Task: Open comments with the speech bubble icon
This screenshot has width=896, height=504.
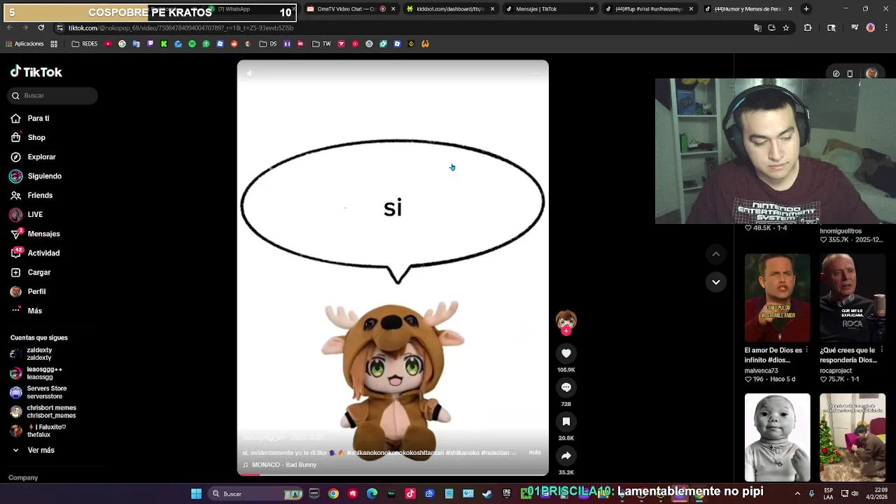Action: click(x=566, y=387)
